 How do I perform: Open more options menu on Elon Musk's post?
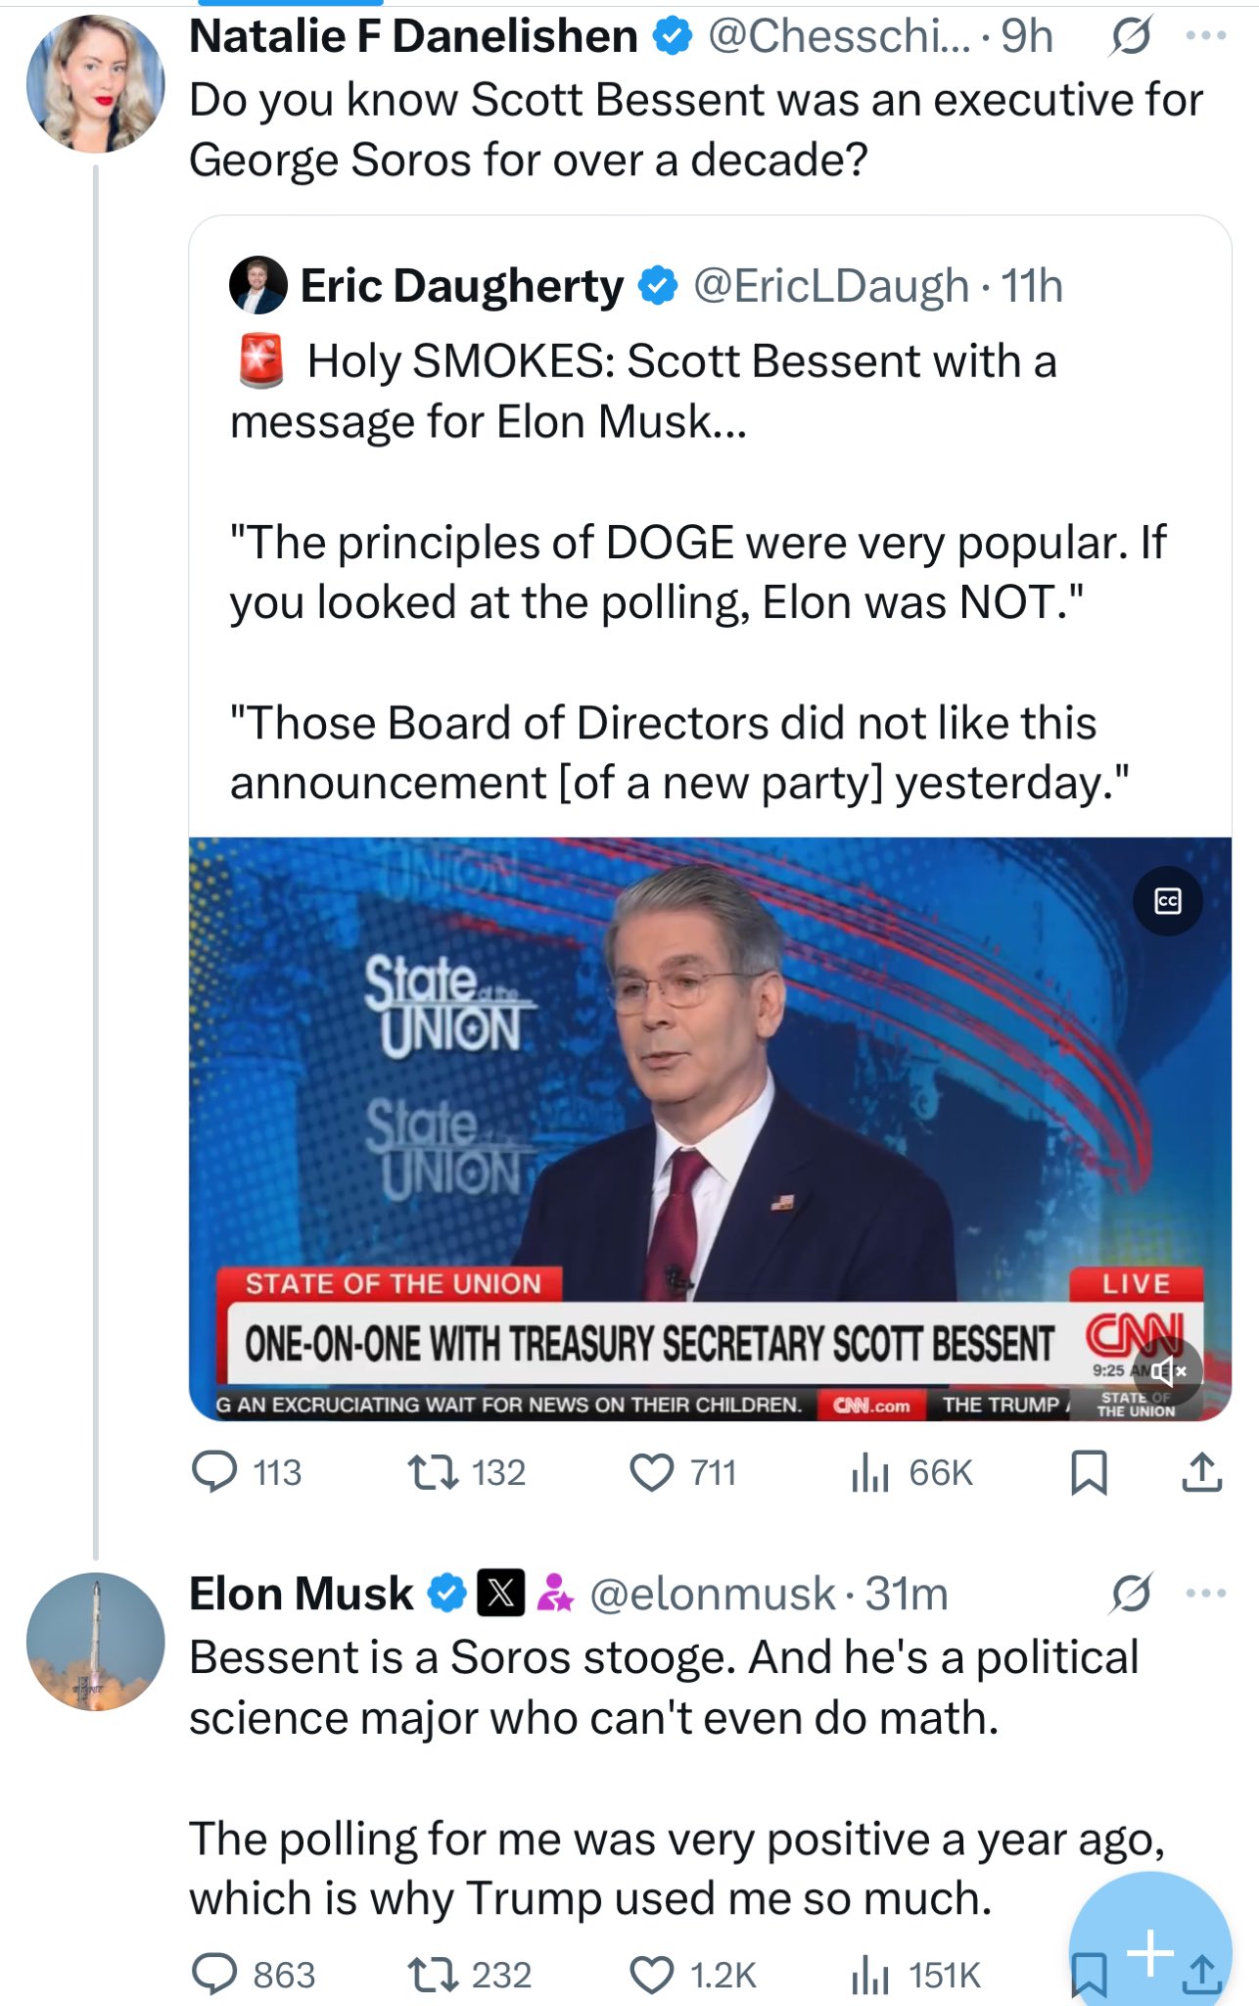[x=1205, y=1594]
